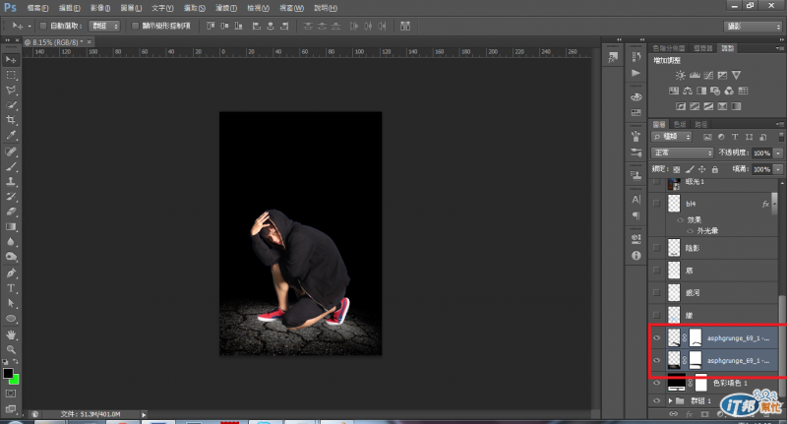Click the foreground color swatch
The width and height of the screenshot is (787, 424).
coord(8,373)
